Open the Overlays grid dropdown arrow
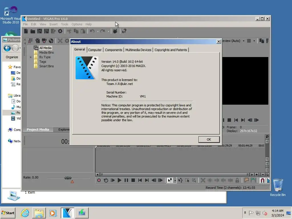 click(254, 41)
